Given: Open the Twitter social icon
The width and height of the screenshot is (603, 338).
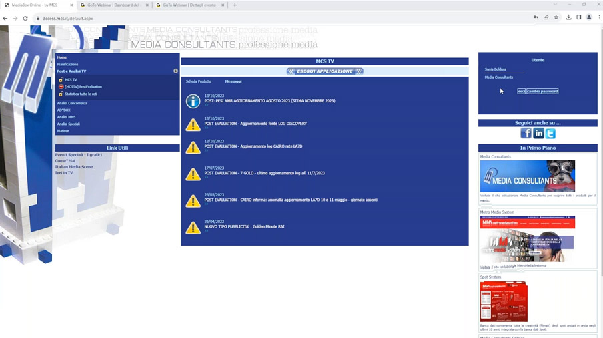Looking at the screenshot, I should (550, 134).
